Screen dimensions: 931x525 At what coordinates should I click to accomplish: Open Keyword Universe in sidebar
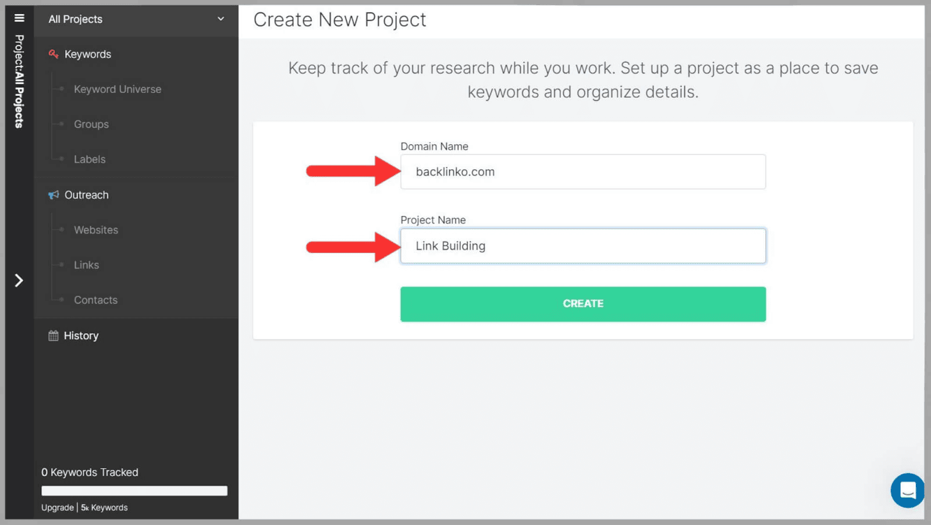click(x=118, y=90)
